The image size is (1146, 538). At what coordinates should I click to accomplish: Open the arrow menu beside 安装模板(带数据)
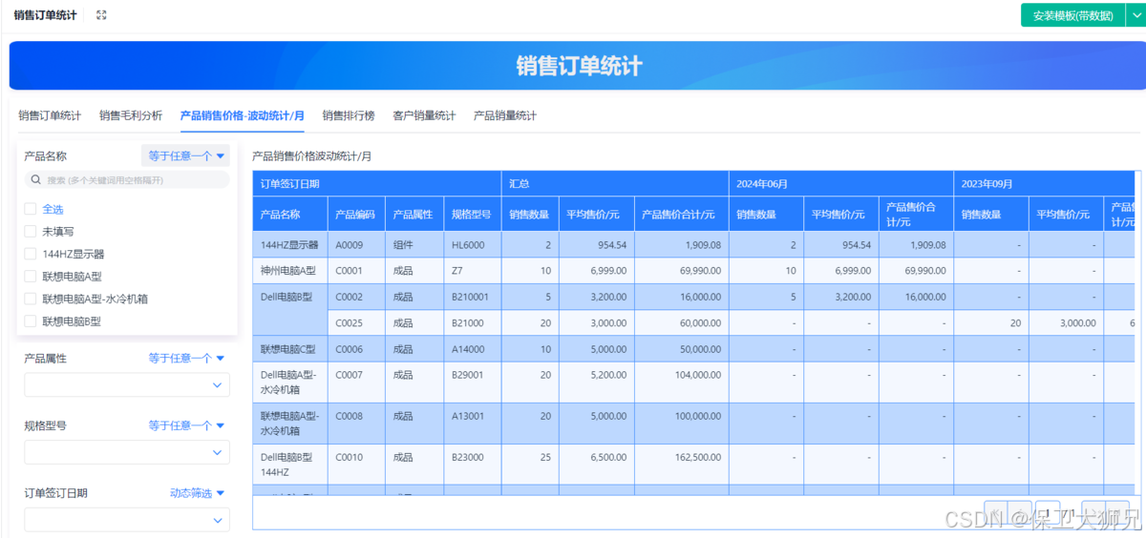[x=1135, y=15]
